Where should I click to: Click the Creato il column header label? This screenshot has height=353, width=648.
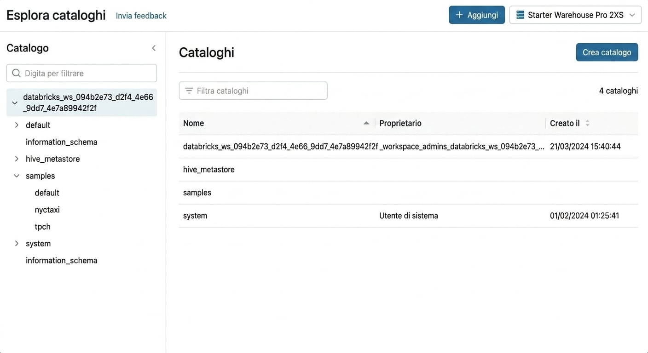click(x=565, y=123)
